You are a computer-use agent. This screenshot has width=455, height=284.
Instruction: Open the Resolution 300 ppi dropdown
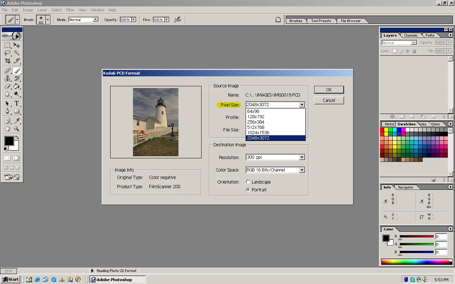point(275,157)
